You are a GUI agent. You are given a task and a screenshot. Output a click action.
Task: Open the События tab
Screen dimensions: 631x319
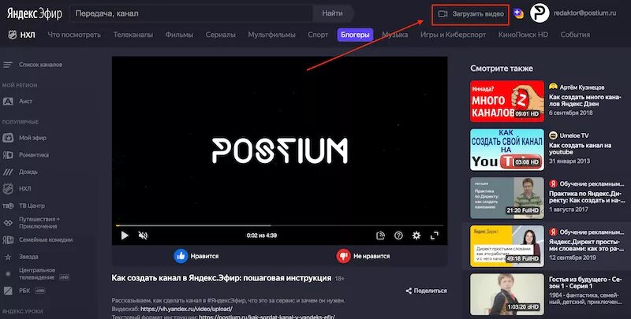tap(575, 35)
